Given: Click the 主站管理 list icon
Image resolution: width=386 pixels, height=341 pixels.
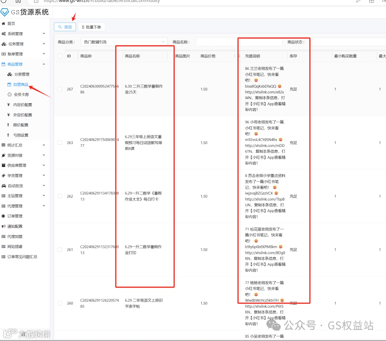Looking at the screenshot, I should [x=4, y=196].
